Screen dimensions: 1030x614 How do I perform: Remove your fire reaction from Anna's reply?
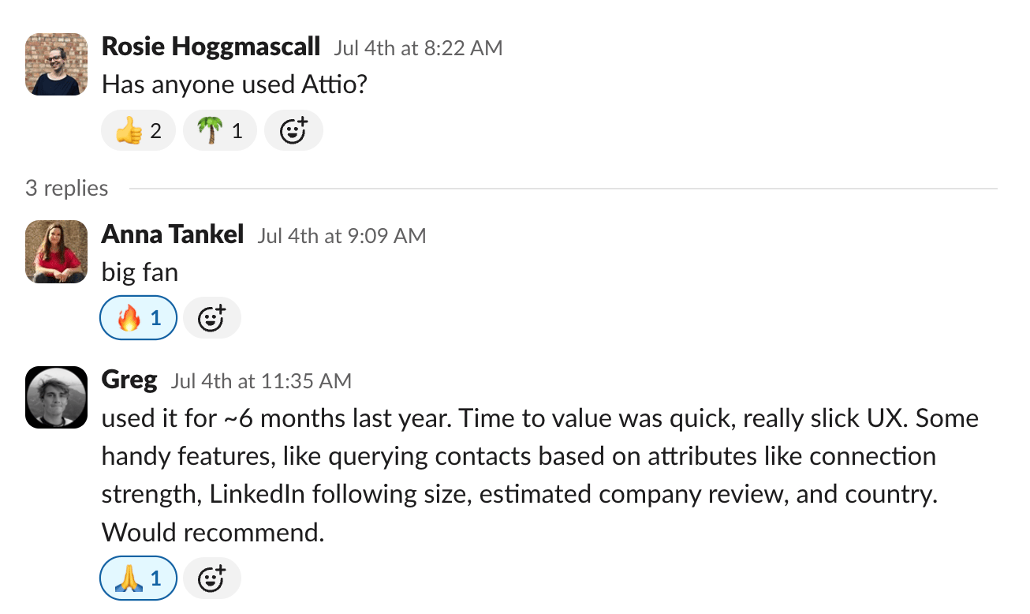coord(138,318)
